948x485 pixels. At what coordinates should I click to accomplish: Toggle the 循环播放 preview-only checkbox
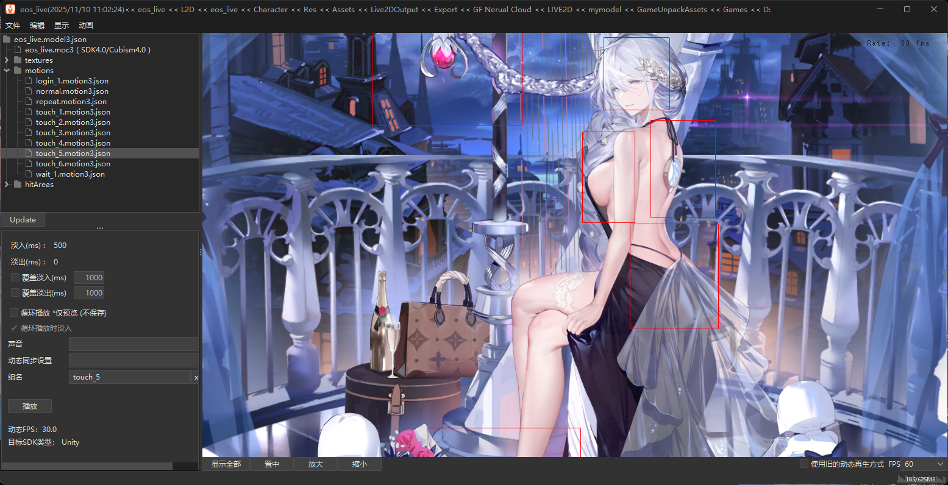pyautogui.click(x=14, y=313)
